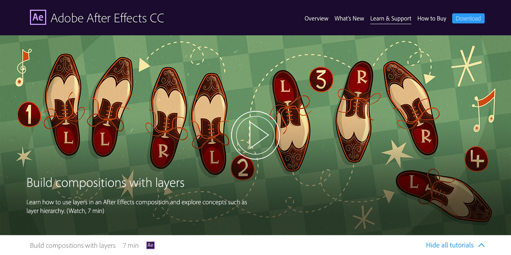
Task: Click the 7 min duration label
Action: (x=131, y=246)
